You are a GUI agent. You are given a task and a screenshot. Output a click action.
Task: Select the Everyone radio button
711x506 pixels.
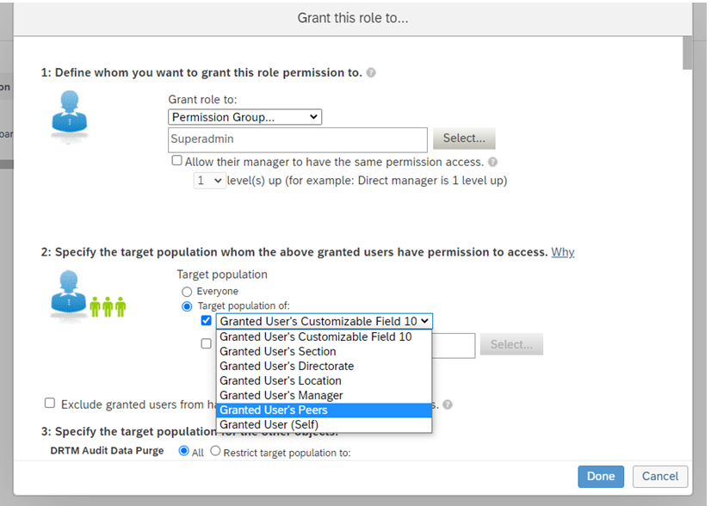pos(187,292)
